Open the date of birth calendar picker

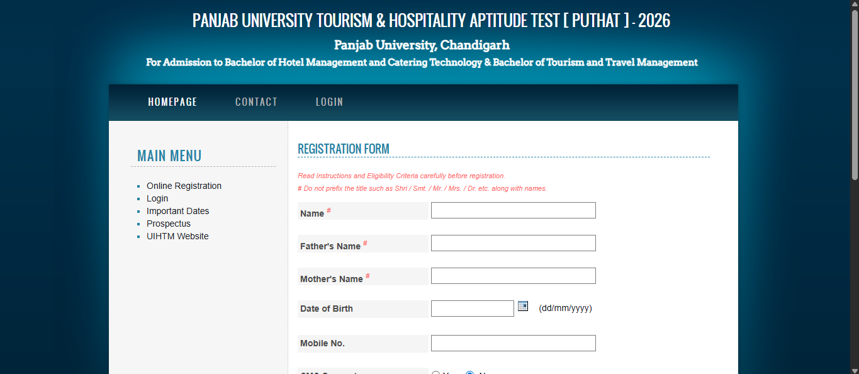pos(523,307)
